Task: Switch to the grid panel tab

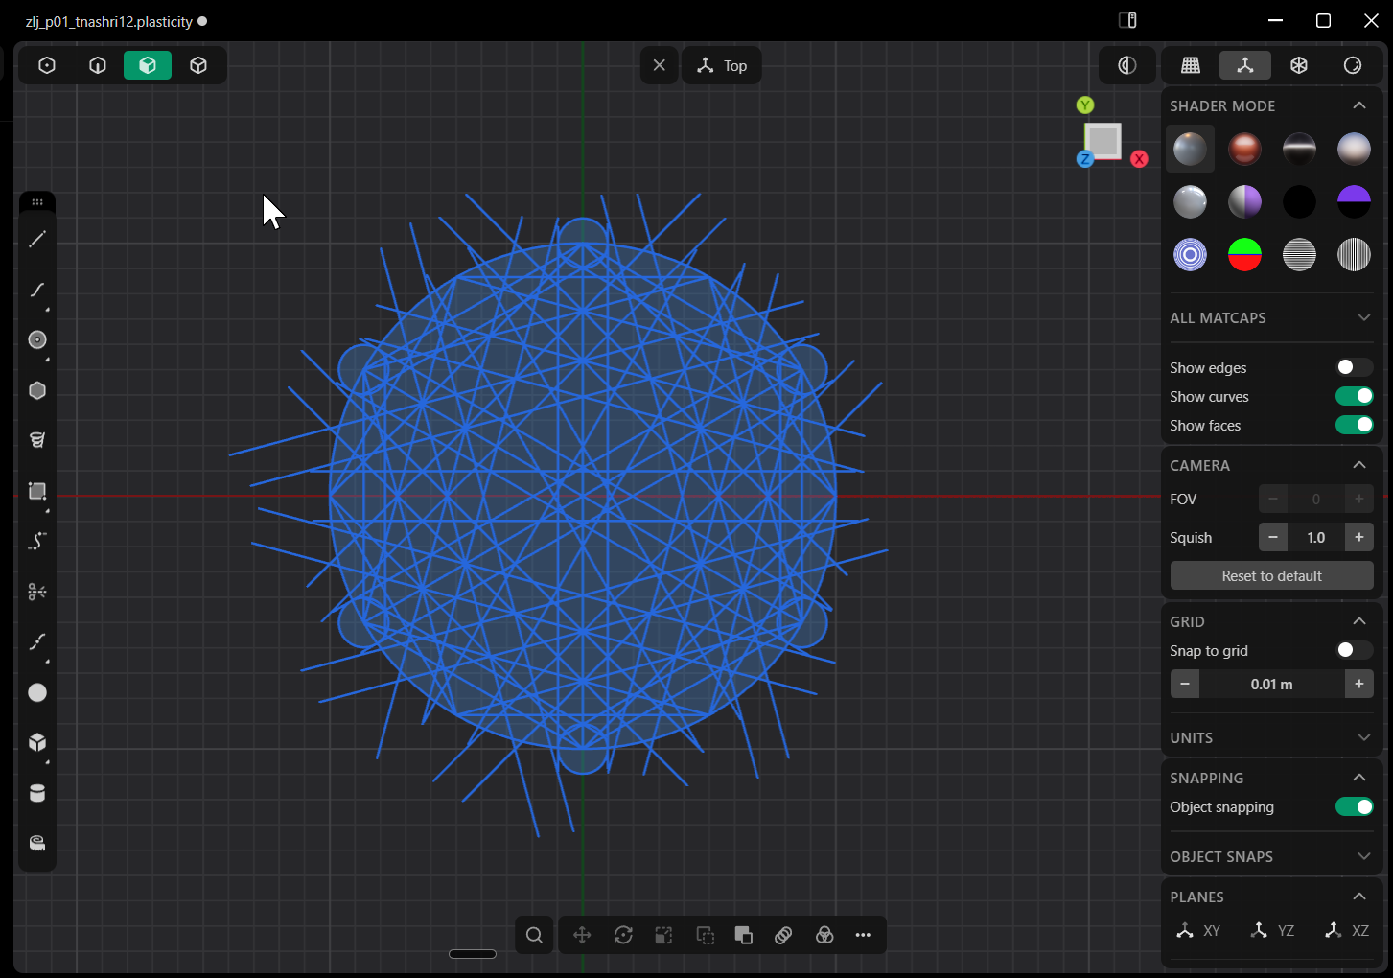Action: 1191,65
